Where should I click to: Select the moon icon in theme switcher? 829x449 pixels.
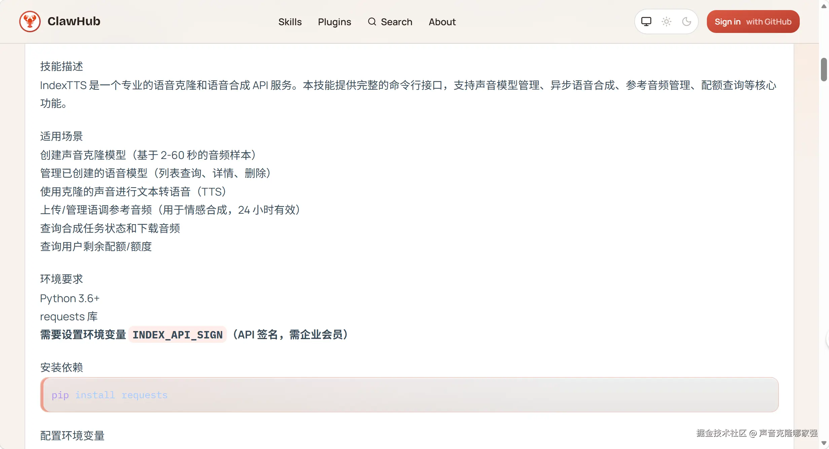point(687,21)
